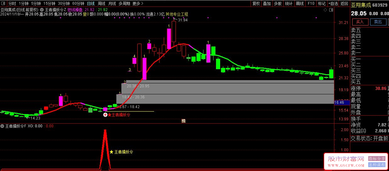Open the 画线 drawing tools
The image size is (389, 171).
300,4
